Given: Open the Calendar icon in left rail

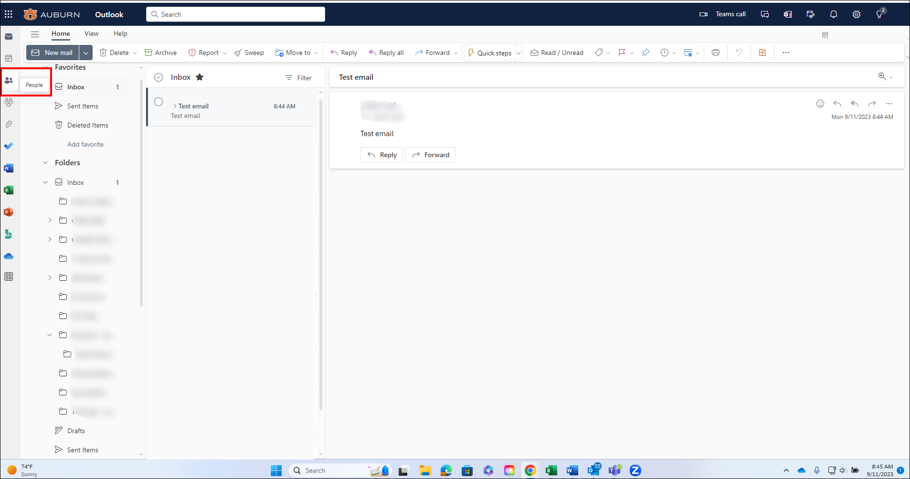Looking at the screenshot, I should coord(9,58).
